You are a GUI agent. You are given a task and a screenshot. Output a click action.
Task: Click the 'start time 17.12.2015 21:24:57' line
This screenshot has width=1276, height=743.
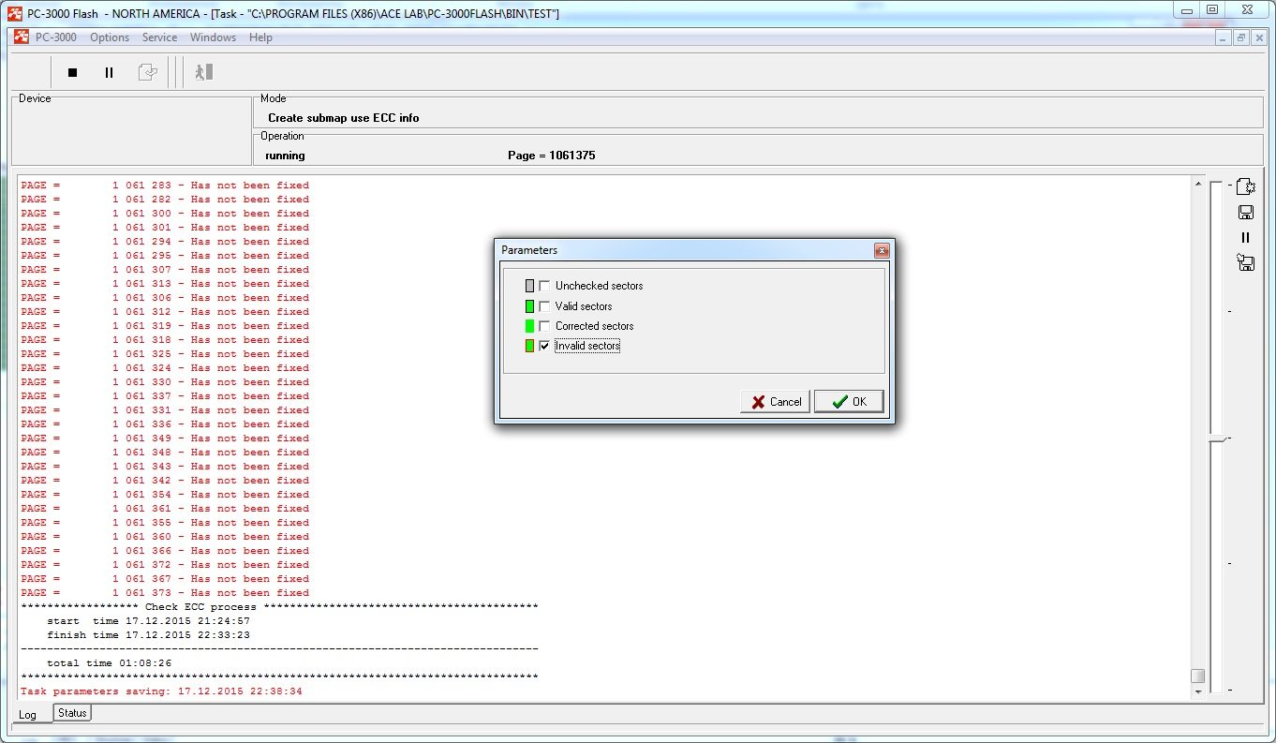pyautogui.click(x=148, y=621)
